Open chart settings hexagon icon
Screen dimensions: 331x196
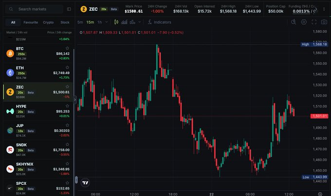pyautogui.click(x=304, y=22)
